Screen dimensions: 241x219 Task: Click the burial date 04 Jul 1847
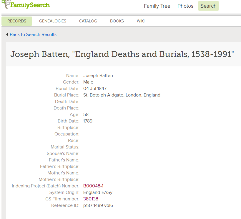click(95, 89)
